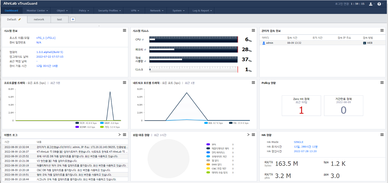The height and width of the screenshot is (183, 388).
Task: Switch to the network dashboard tab
Action: [x=39, y=20]
